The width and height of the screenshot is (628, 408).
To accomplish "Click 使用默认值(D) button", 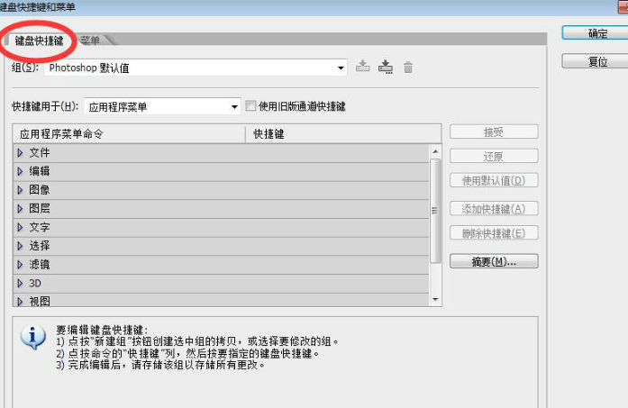I will point(494,180).
